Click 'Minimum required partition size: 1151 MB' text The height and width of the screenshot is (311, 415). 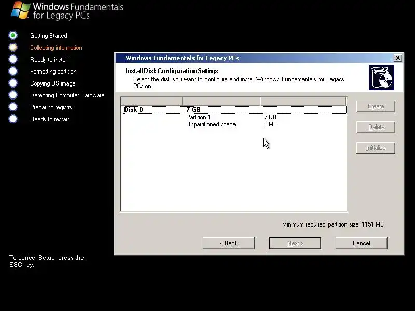(333, 224)
